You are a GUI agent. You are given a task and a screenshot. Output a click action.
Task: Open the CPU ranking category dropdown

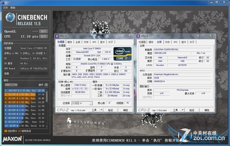(11, 85)
